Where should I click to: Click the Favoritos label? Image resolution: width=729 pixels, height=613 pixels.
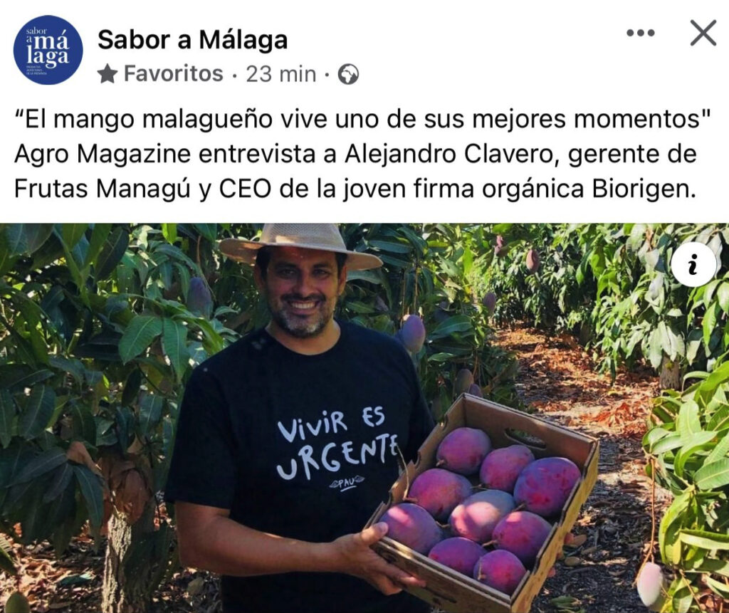174,73
